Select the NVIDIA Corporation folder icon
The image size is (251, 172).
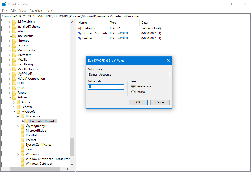pos(14,79)
